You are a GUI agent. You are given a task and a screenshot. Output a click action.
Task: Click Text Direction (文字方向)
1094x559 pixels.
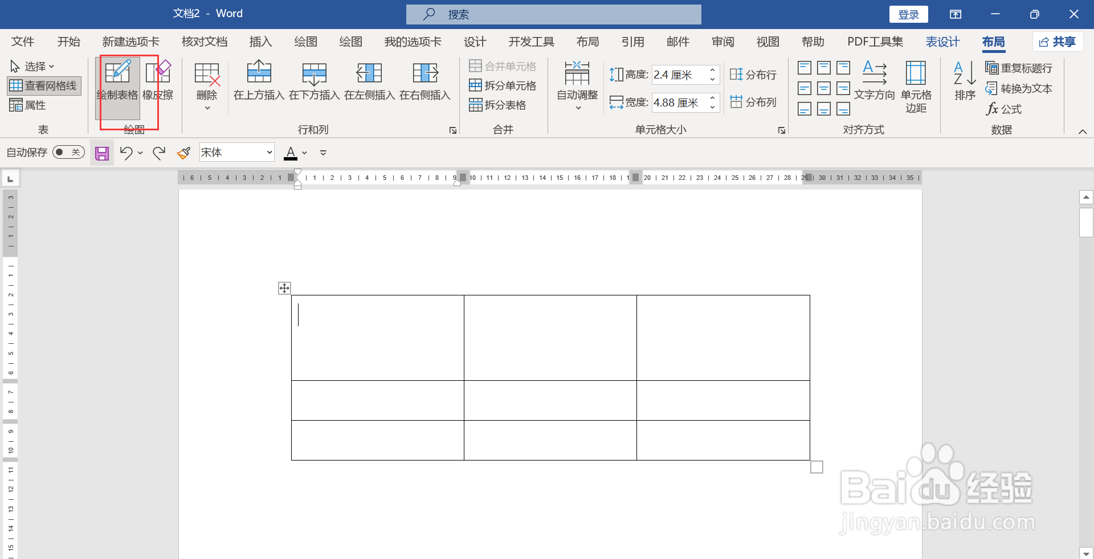(875, 81)
